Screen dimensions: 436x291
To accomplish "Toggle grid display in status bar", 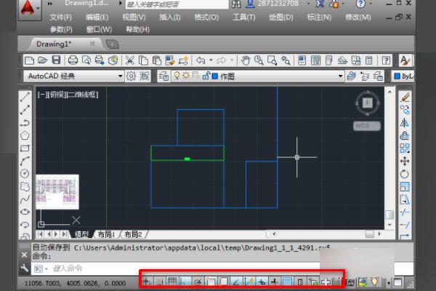I will [x=173, y=281].
